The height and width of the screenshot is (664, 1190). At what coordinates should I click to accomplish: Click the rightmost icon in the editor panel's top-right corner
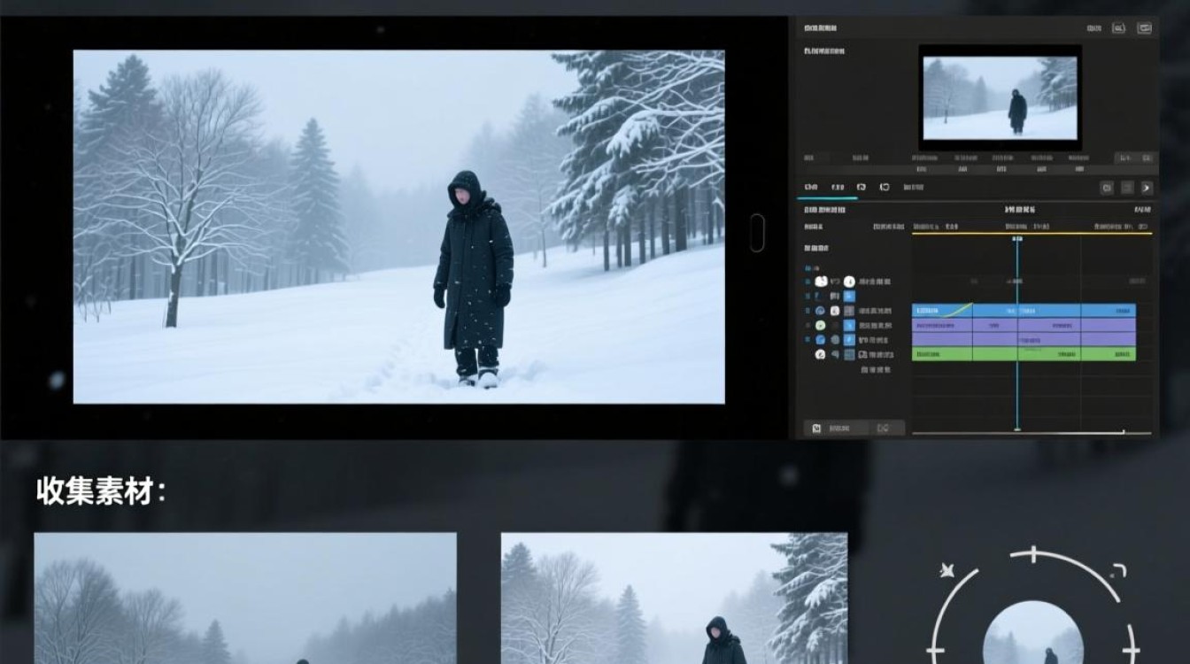1145,28
